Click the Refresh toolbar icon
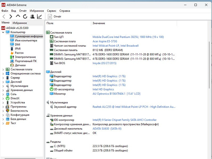Image resolution: width=212 pixels, height=159 pixels. (x=25, y=16)
